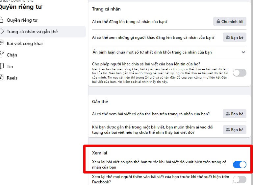Expand the Ẩn bình luận chứa một số từ chevron

coord(243,52)
